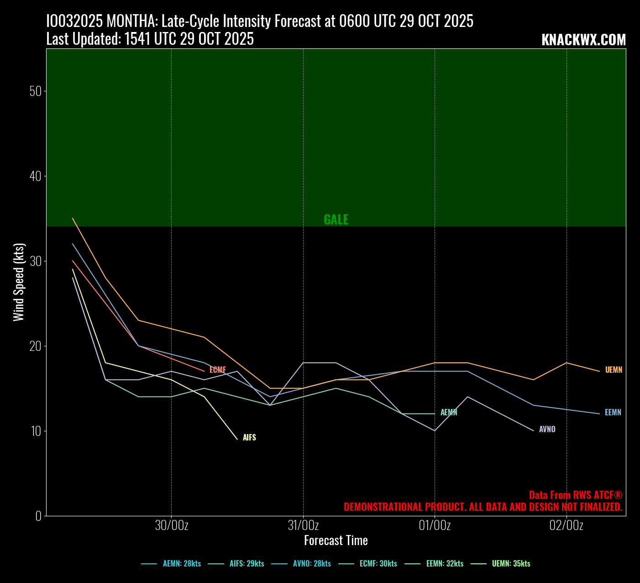
Task: Click the KNACKWX.COM watermark link
Action: tap(583, 40)
